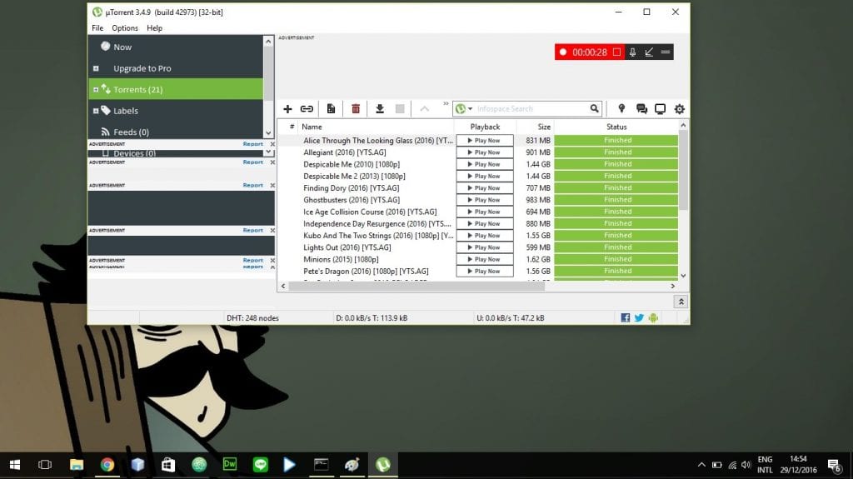The width and height of the screenshot is (853, 479).
Task: Toggle detailed info pane with double-chevron button
Action: coord(681,302)
